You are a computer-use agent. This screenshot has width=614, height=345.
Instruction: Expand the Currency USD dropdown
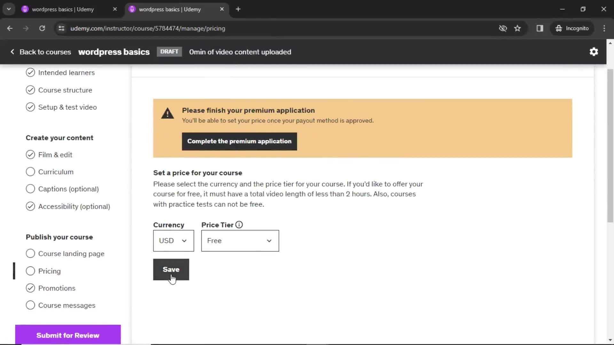point(173,241)
